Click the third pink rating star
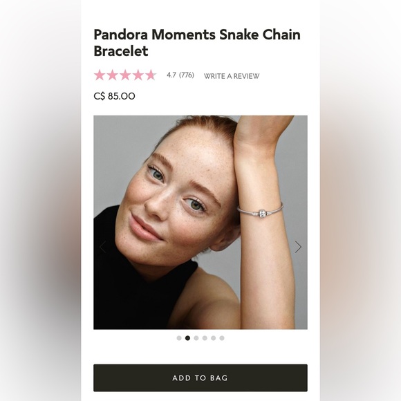The width and height of the screenshot is (401, 401). (x=125, y=75)
